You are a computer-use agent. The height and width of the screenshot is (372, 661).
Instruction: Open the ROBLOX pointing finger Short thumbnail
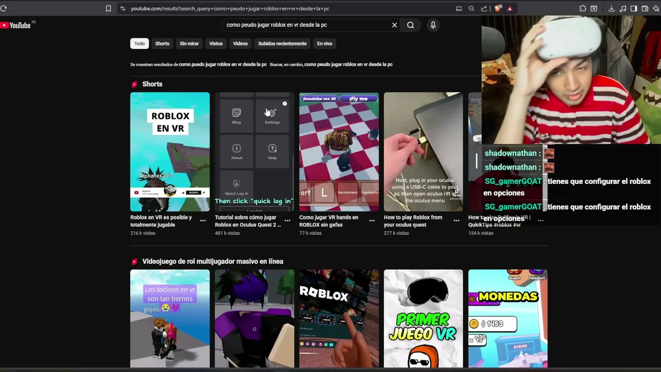point(339,318)
